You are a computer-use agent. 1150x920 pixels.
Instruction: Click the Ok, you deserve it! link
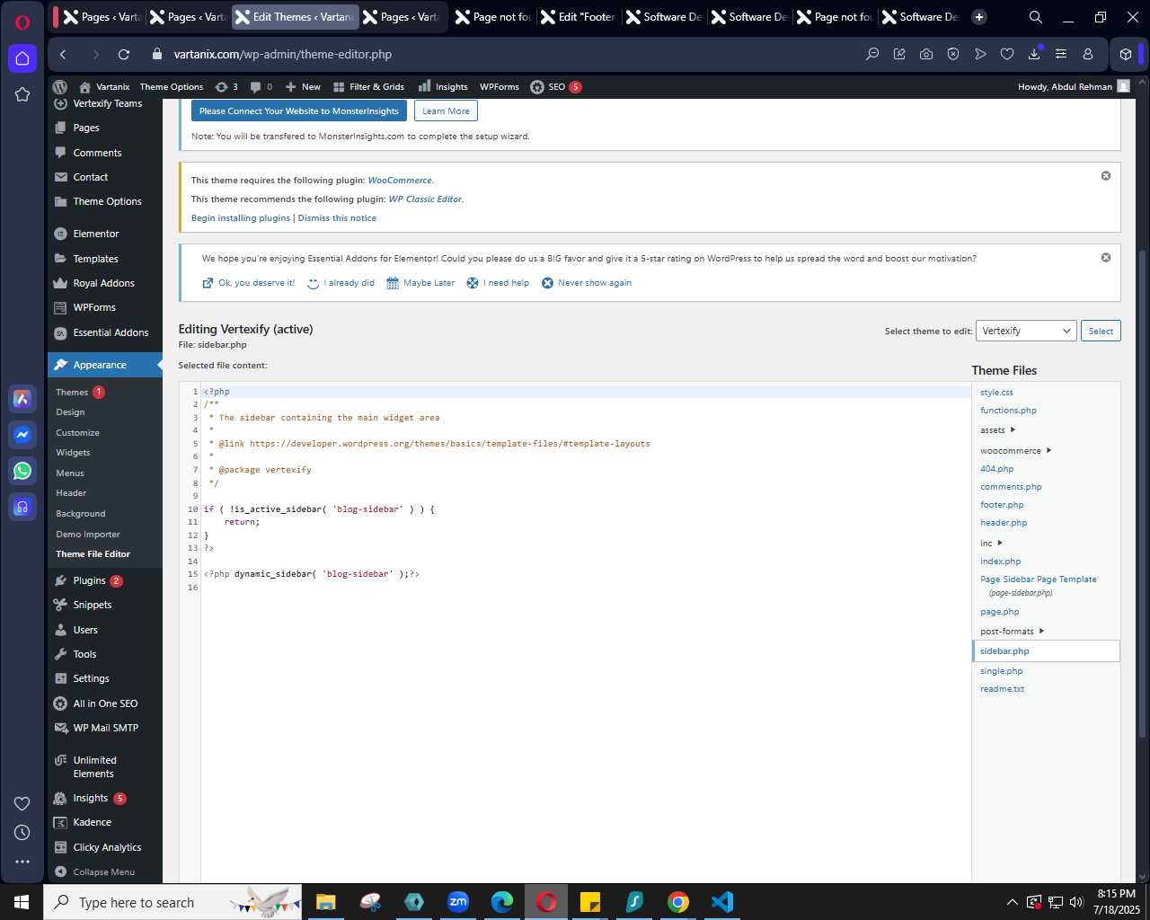249,283
